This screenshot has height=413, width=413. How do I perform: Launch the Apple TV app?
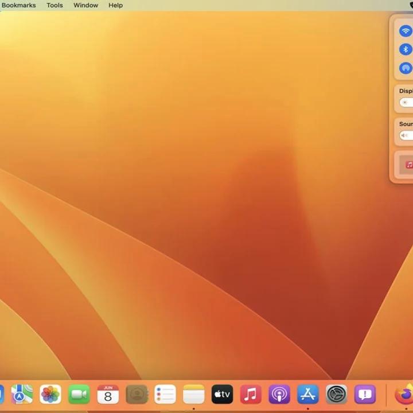click(x=222, y=394)
